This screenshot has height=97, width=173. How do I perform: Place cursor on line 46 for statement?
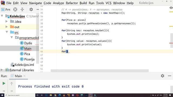tap(65, 51)
